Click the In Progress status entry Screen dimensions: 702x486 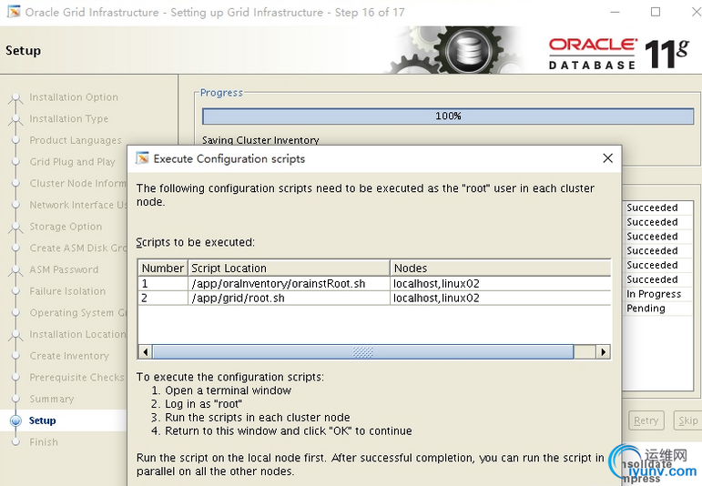pos(654,294)
